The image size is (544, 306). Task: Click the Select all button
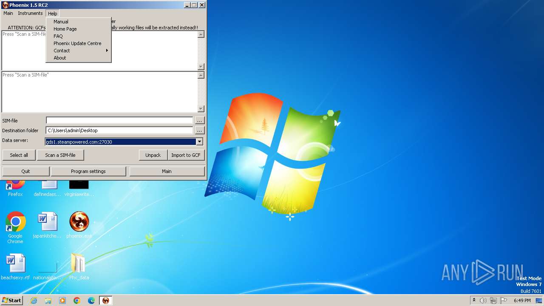click(19, 155)
